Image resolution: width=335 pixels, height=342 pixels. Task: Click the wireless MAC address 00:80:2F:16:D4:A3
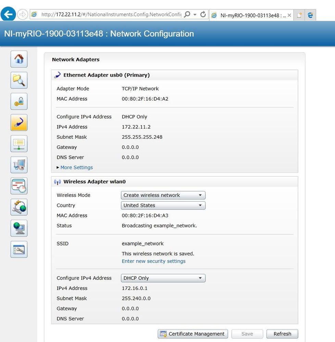(145, 215)
